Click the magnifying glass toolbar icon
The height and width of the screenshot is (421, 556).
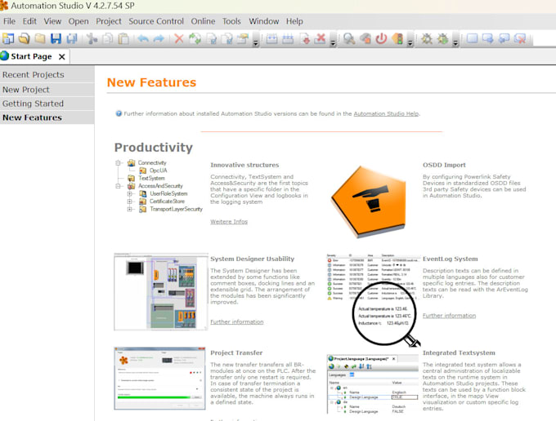(349, 38)
